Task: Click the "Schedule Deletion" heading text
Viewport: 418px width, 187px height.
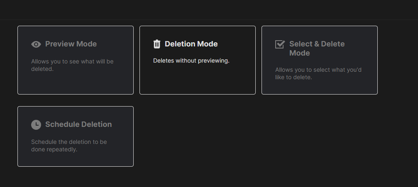Action: click(x=78, y=124)
